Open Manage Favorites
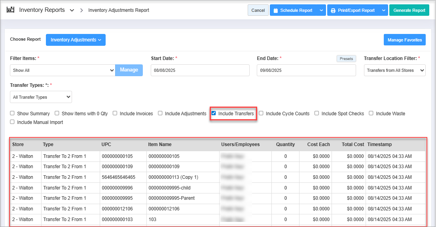 tap(404, 40)
